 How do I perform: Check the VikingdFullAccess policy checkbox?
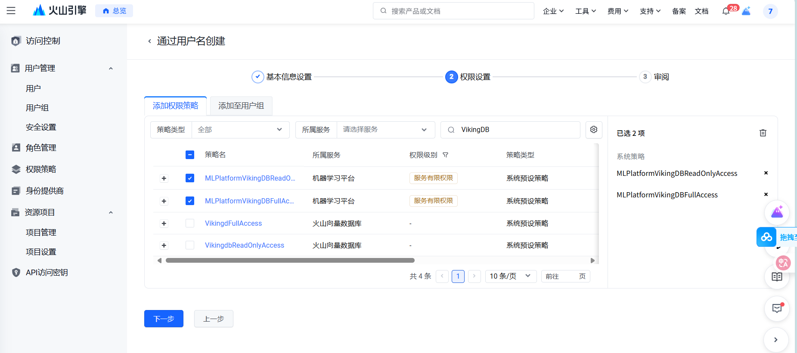click(190, 223)
